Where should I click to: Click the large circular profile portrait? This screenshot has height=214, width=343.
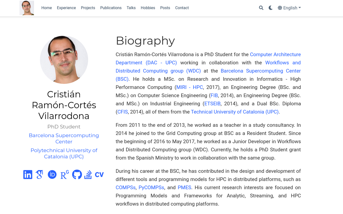pyautogui.click(x=64, y=60)
